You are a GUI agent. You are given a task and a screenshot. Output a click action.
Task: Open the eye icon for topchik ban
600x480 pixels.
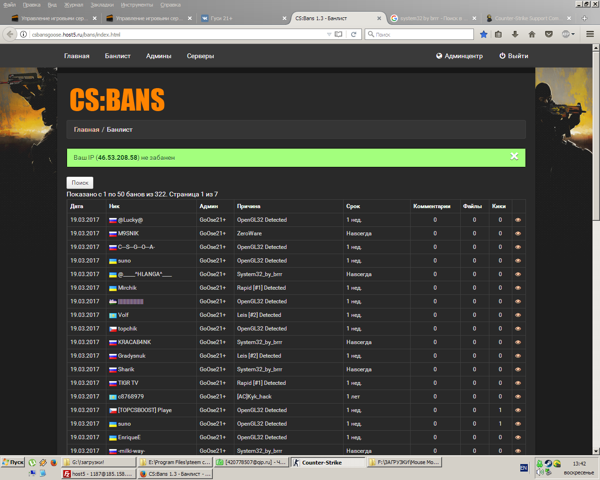(x=518, y=329)
